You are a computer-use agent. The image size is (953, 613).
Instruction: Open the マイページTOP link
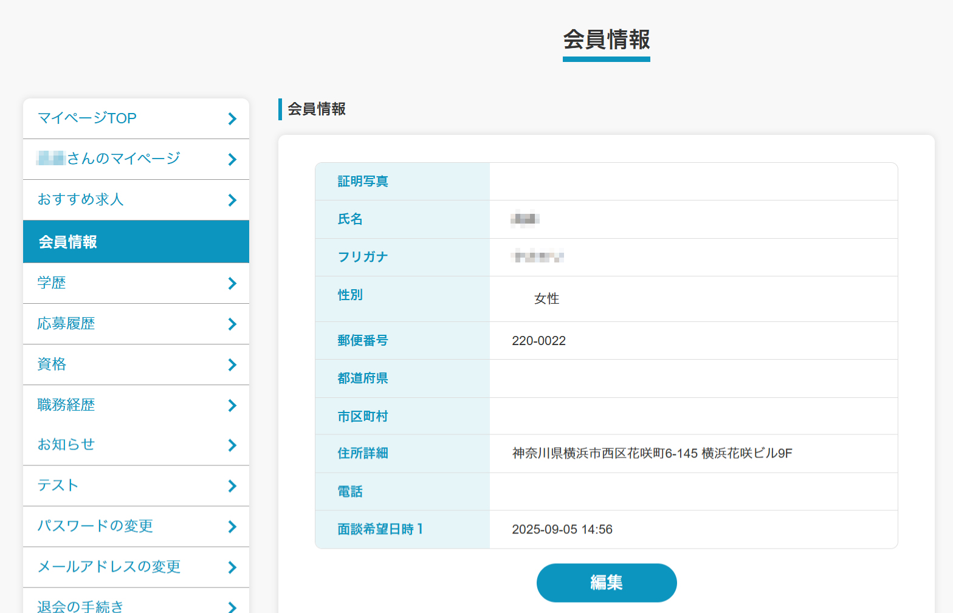point(87,118)
